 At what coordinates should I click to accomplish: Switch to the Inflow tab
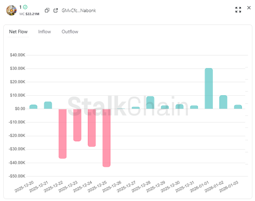click(45, 32)
